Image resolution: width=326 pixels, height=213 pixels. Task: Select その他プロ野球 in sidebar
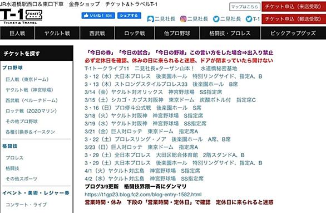[22, 122]
